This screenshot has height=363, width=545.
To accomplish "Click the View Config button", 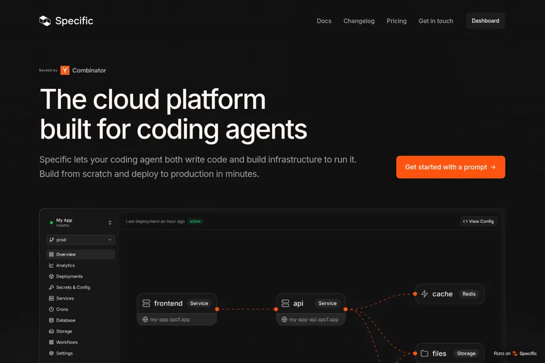I will click(479, 221).
